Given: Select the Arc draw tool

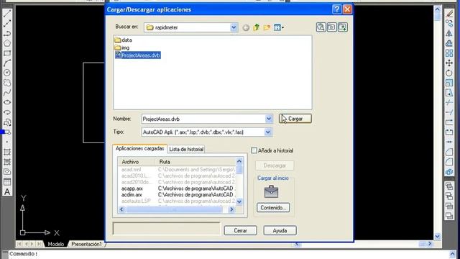Looking at the screenshot, I should tap(7, 63).
